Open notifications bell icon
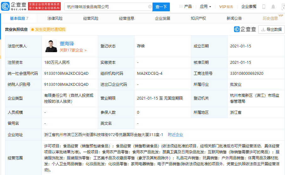The width and height of the screenshot is (285, 175). point(273,7)
